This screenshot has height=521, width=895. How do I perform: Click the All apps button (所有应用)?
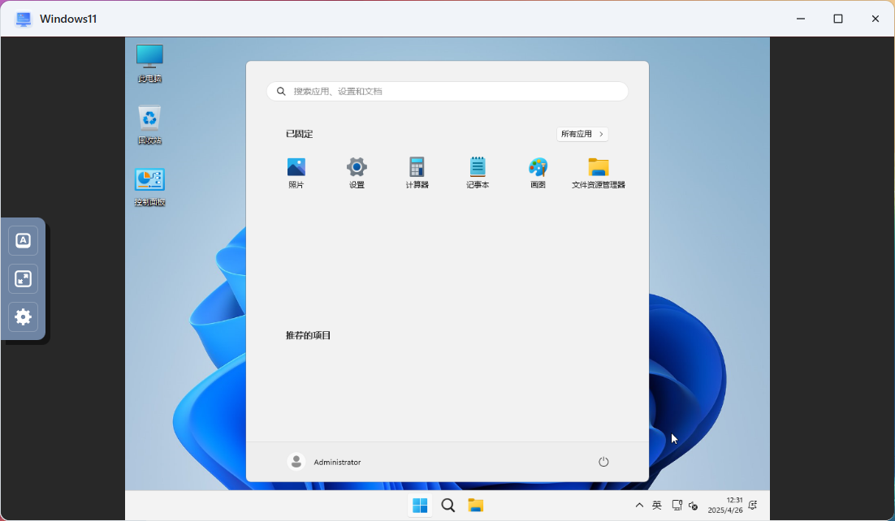(x=582, y=134)
